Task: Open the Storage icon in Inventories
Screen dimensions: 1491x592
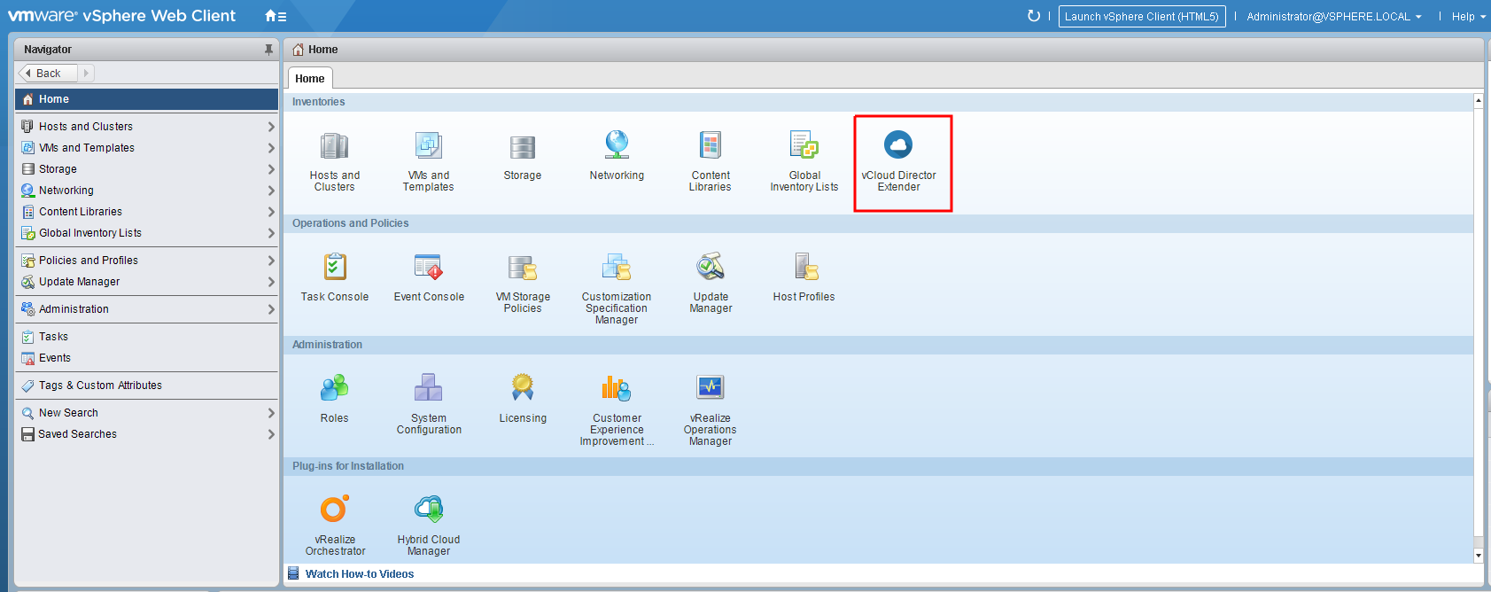Action: tap(523, 147)
